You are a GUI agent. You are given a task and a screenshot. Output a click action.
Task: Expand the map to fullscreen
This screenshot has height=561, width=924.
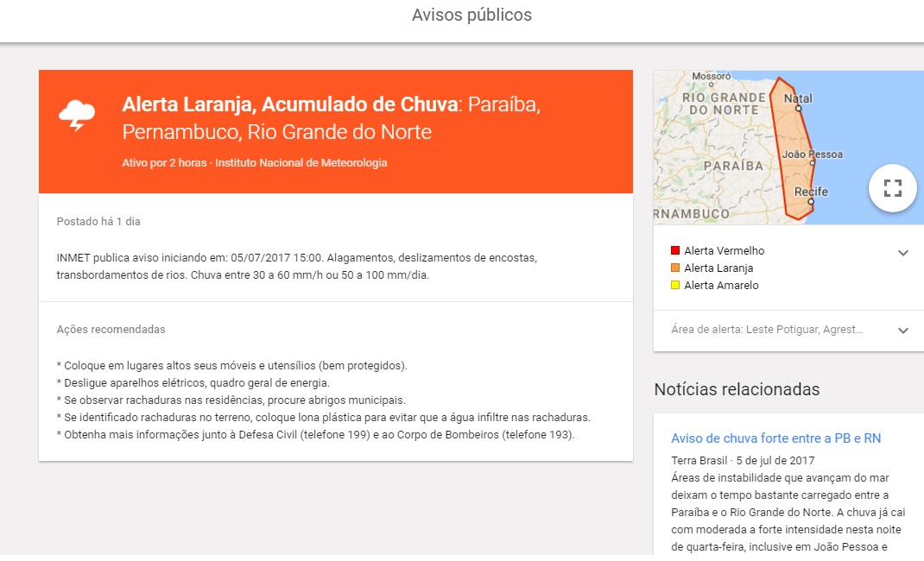[892, 187]
